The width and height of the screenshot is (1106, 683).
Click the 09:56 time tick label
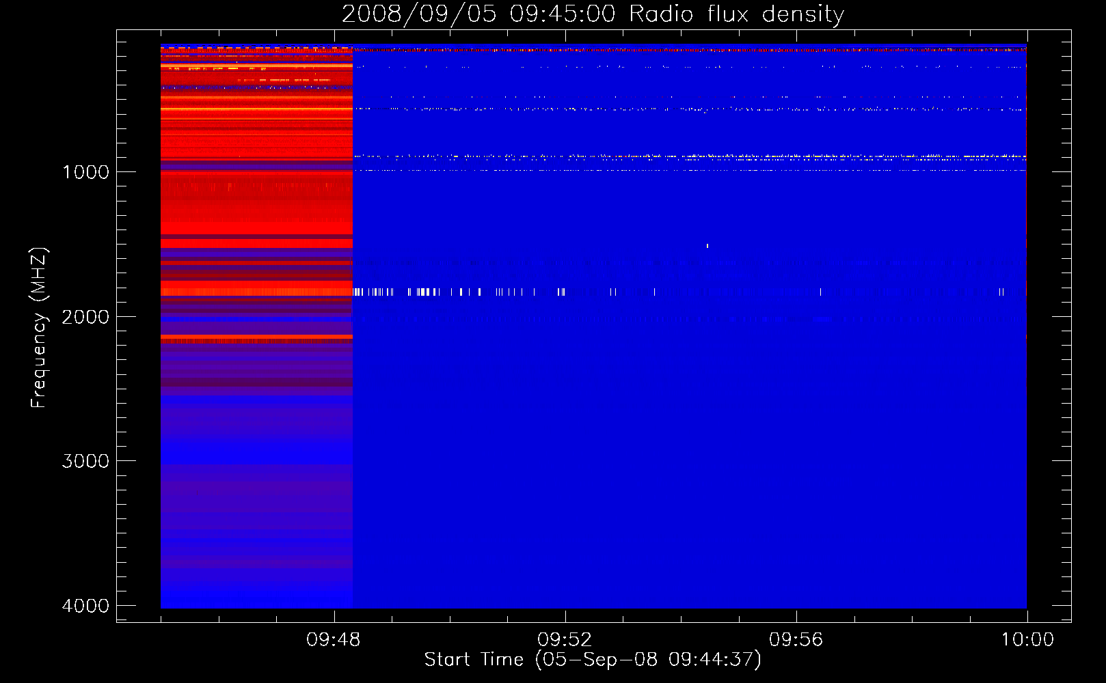point(796,640)
